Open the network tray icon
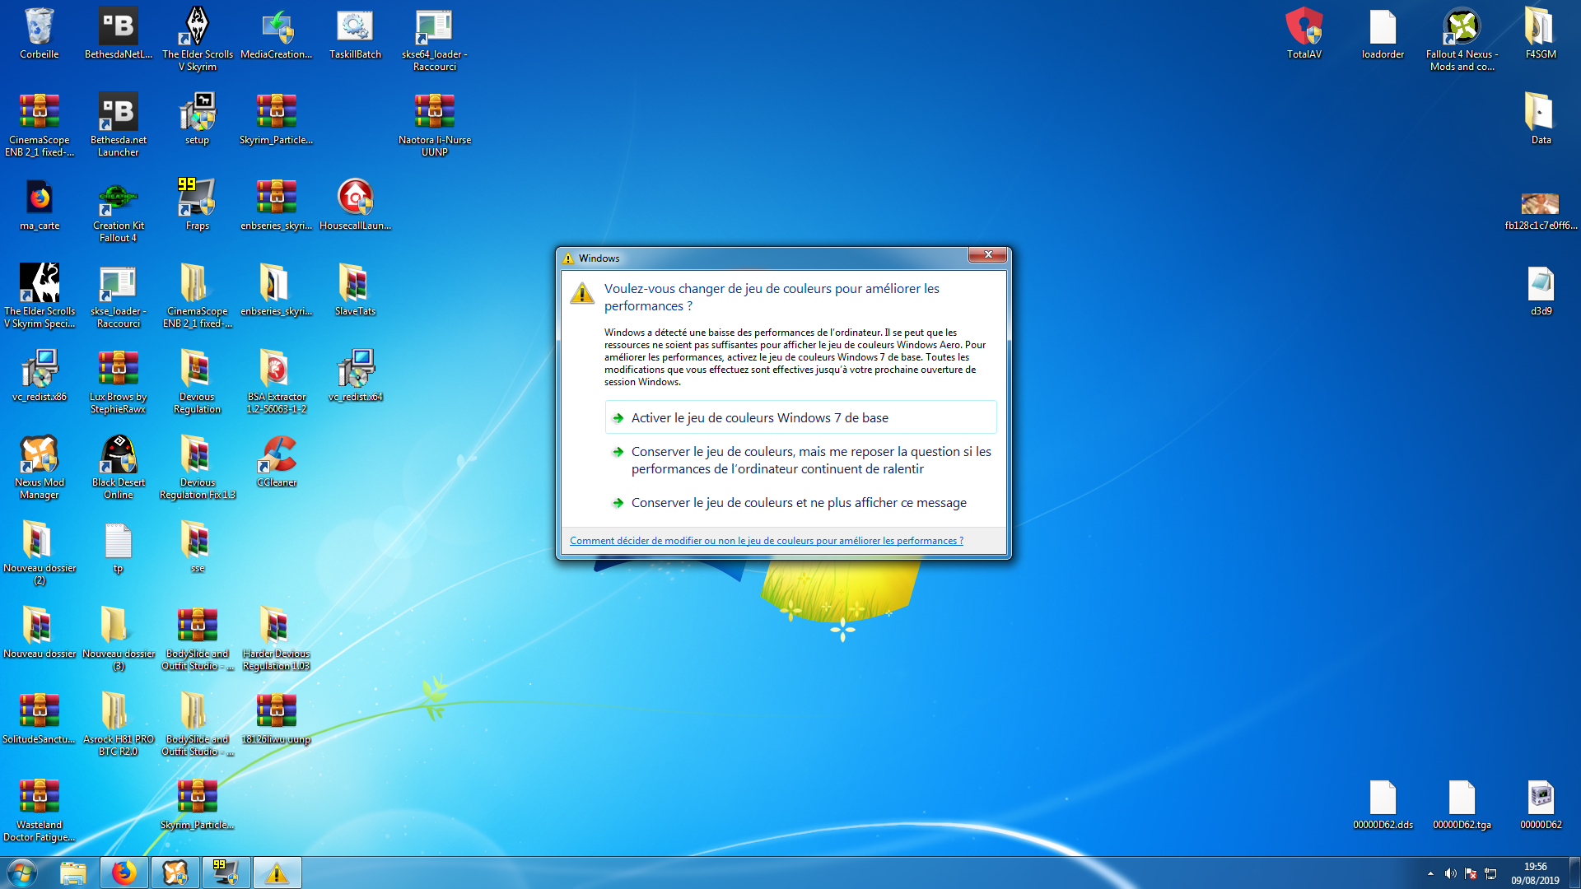 coord(1490,873)
